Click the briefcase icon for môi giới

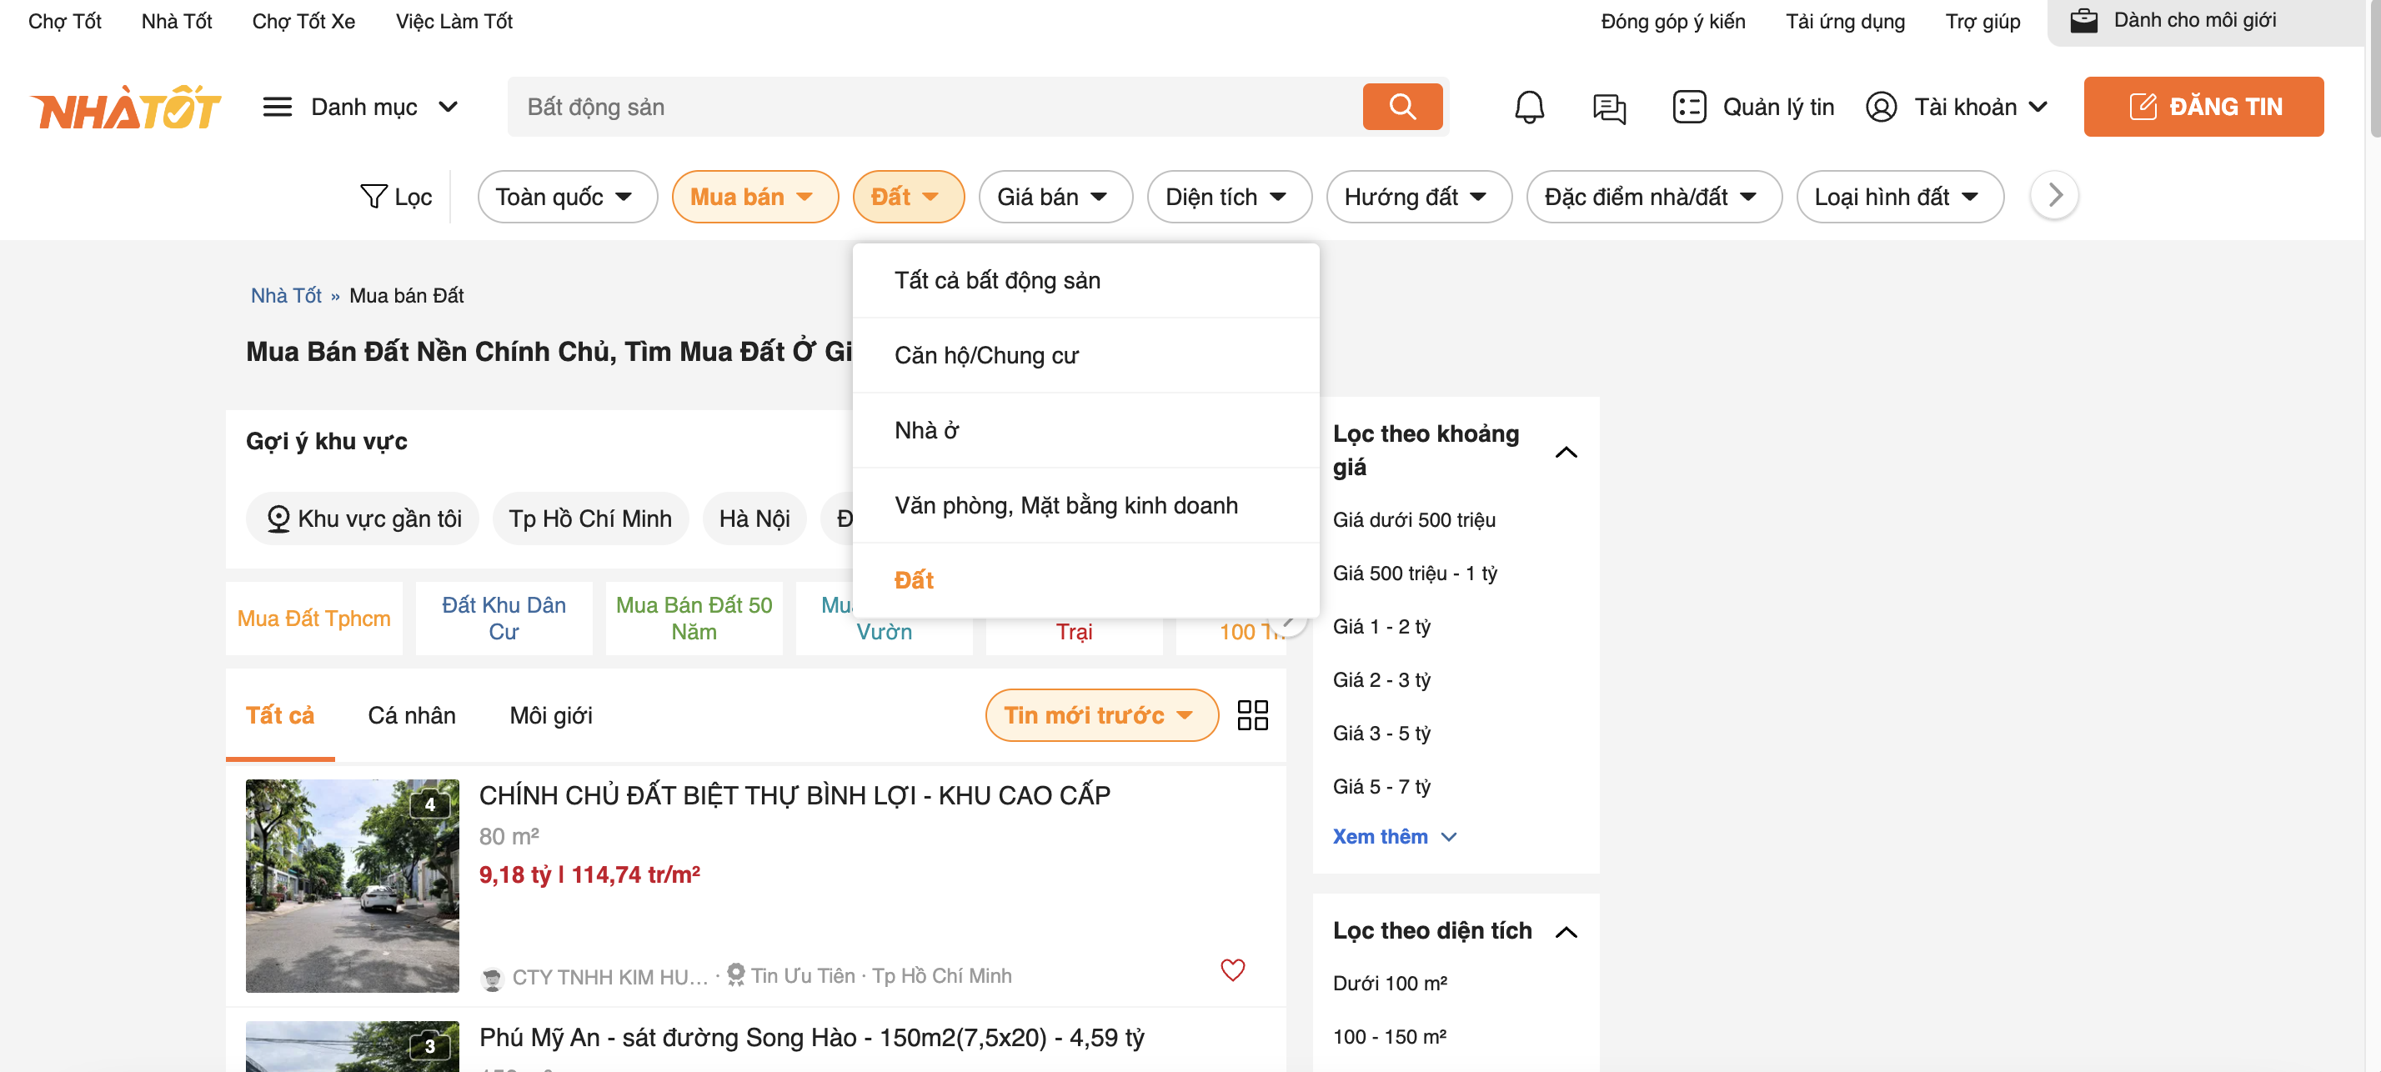coord(2083,20)
